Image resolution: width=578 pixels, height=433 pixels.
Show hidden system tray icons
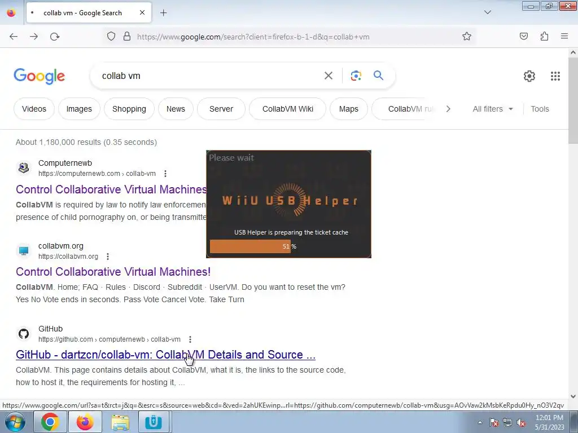coord(480,422)
